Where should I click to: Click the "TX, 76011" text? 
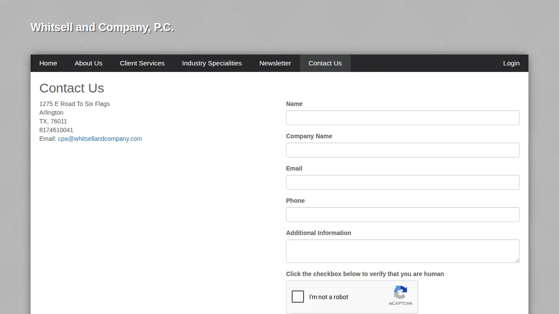click(53, 121)
